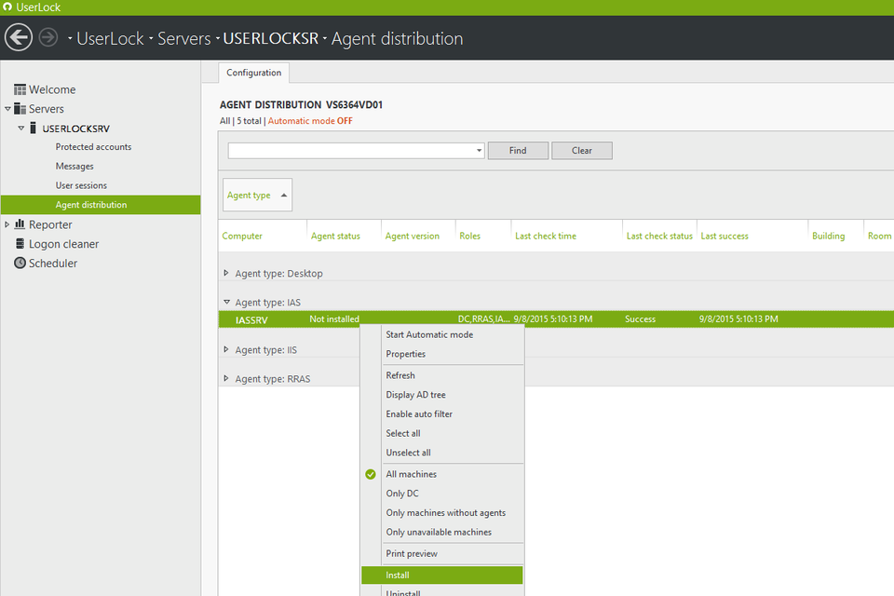Choose Only machines without agents filter
This screenshot has height=596, width=894.
click(x=446, y=513)
